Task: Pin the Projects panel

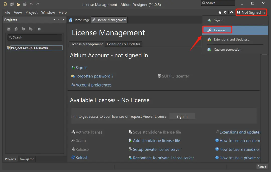Action: pyautogui.click(x=59, y=20)
